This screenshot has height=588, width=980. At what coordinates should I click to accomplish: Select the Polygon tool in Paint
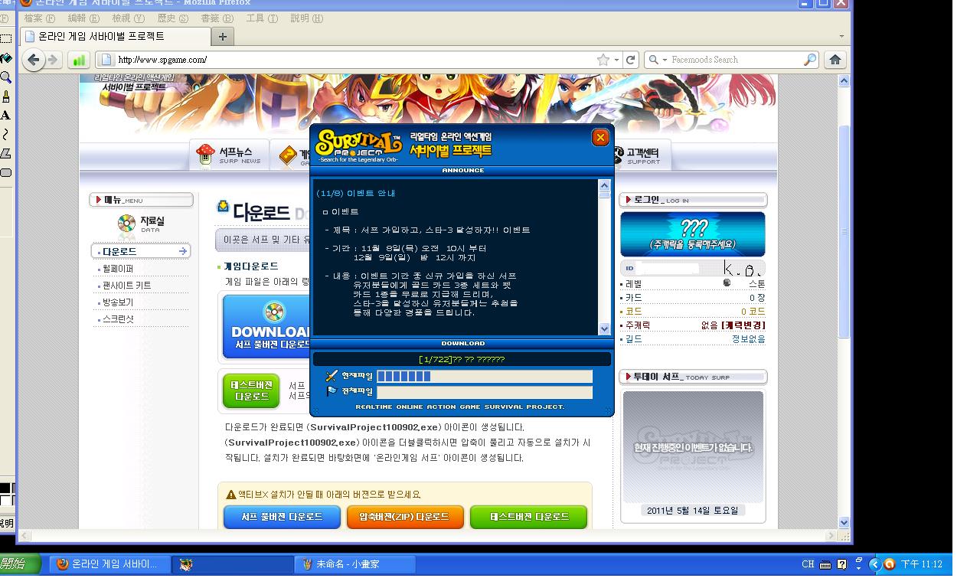(5, 154)
